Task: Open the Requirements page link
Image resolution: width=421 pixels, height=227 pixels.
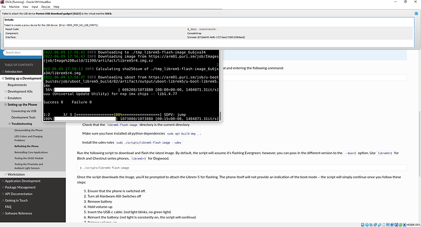Action: click(x=17, y=85)
